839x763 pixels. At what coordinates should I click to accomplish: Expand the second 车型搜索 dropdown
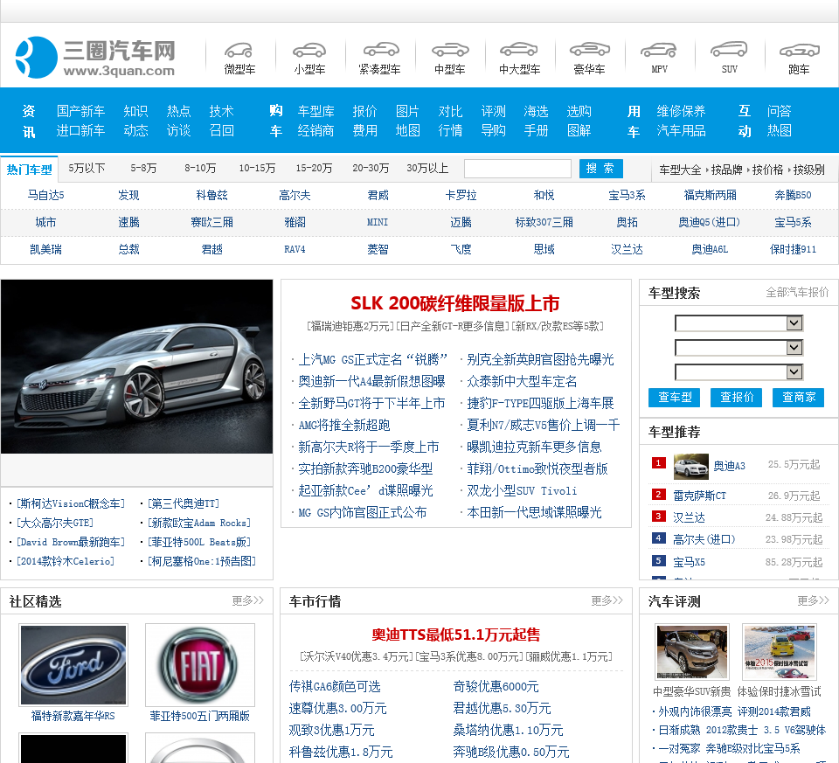point(738,348)
